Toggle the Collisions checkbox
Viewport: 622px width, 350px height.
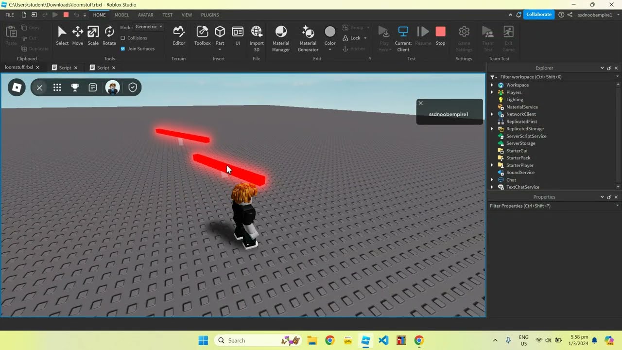pyautogui.click(x=122, y=38)
